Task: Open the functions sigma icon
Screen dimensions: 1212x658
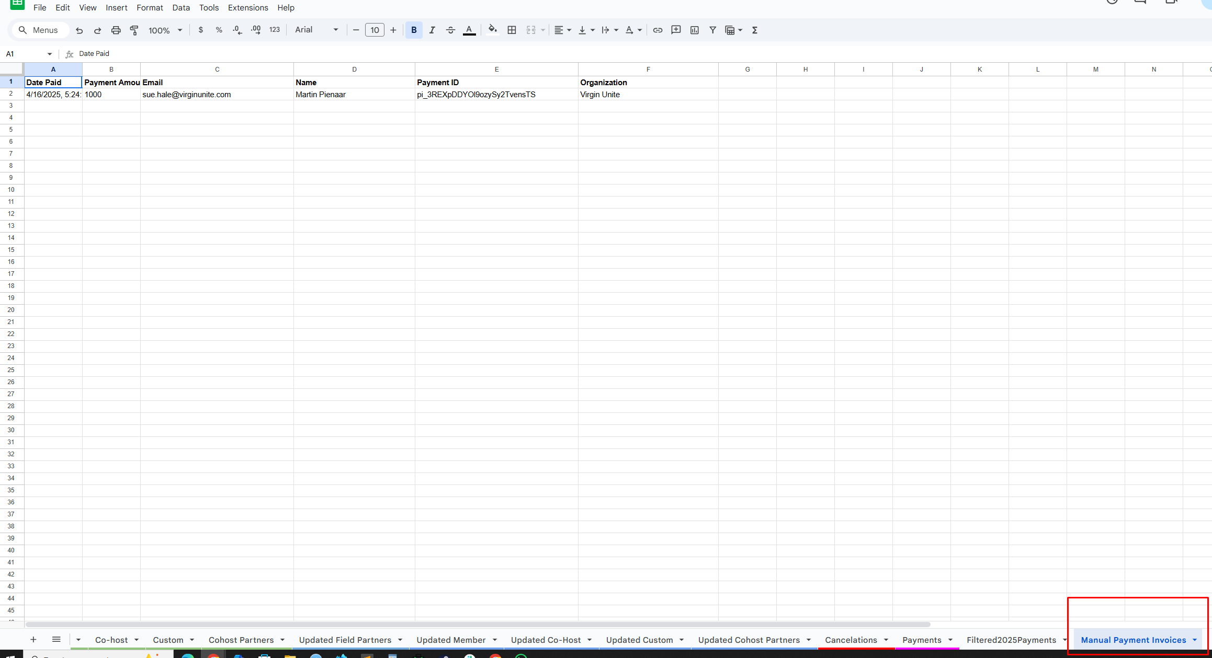Action: point(754,30)
